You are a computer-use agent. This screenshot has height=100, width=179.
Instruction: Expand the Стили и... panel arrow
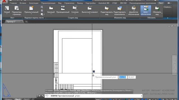click(x=168, y=18)
